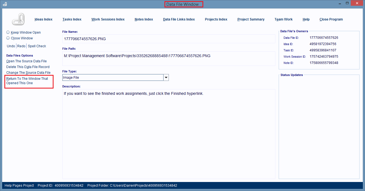Click the Idea ID value 49581972394756

[x=323, y=44]
